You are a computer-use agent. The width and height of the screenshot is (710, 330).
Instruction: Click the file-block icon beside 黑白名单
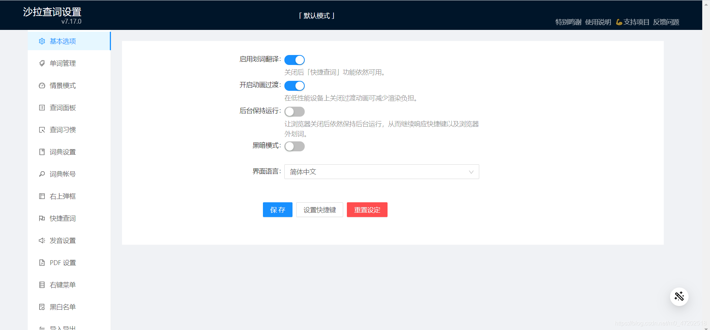pos(42,307)
